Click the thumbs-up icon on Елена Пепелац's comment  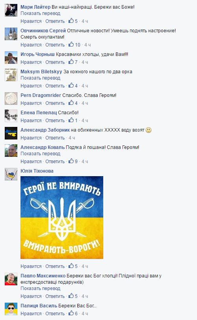71,120
